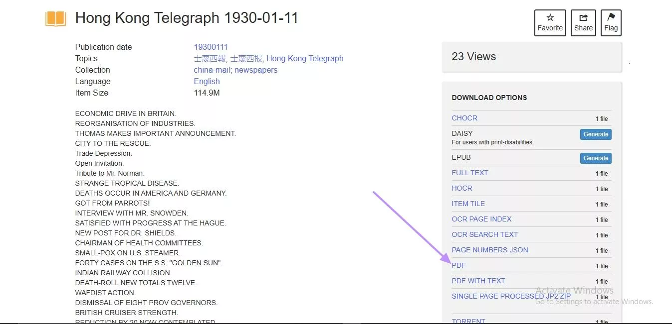Generate the EPUB download file
This screenshot has height=324, width=672.
[x=595, y=158]
